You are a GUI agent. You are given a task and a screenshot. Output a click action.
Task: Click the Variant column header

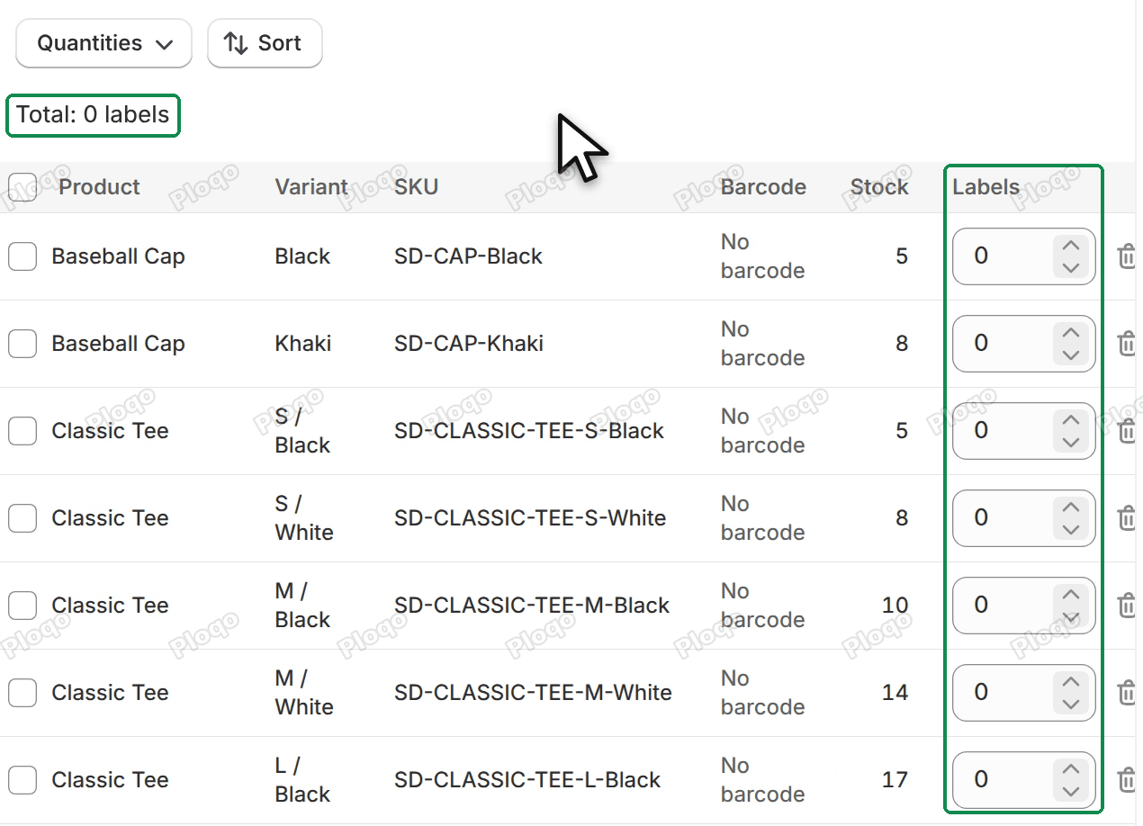point(311,187)
